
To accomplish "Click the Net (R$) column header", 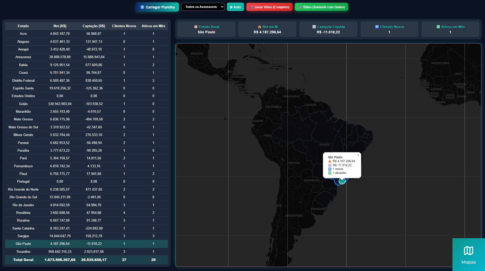I will coord(60,26).
